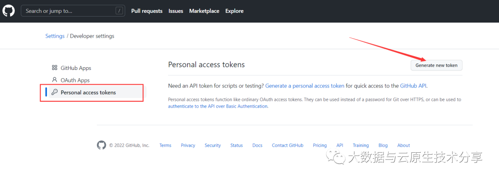Click the GitHub Apps grid icon
This screenshot has width=499, height=179.
coord(55,68)
